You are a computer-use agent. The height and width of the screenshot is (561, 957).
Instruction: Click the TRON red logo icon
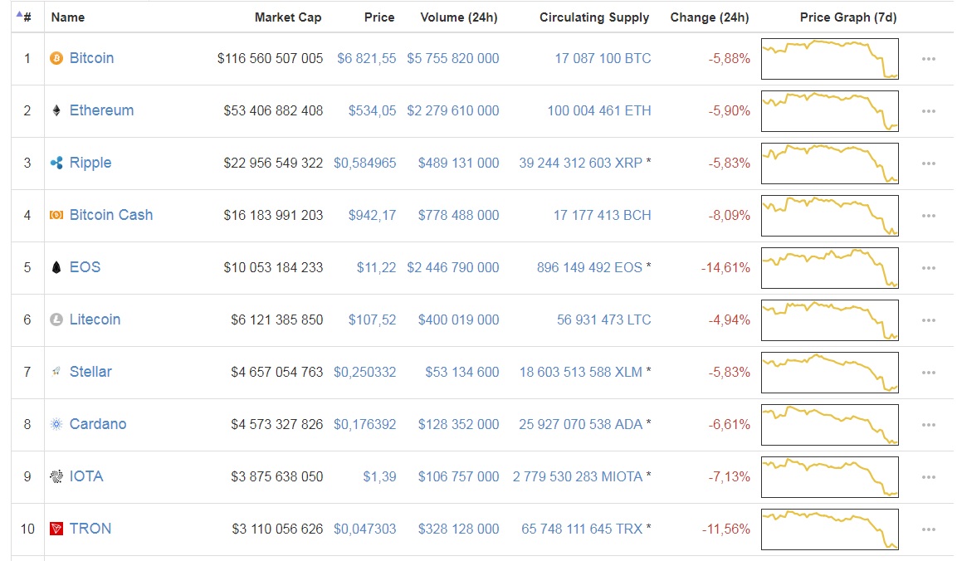(56, 529)
